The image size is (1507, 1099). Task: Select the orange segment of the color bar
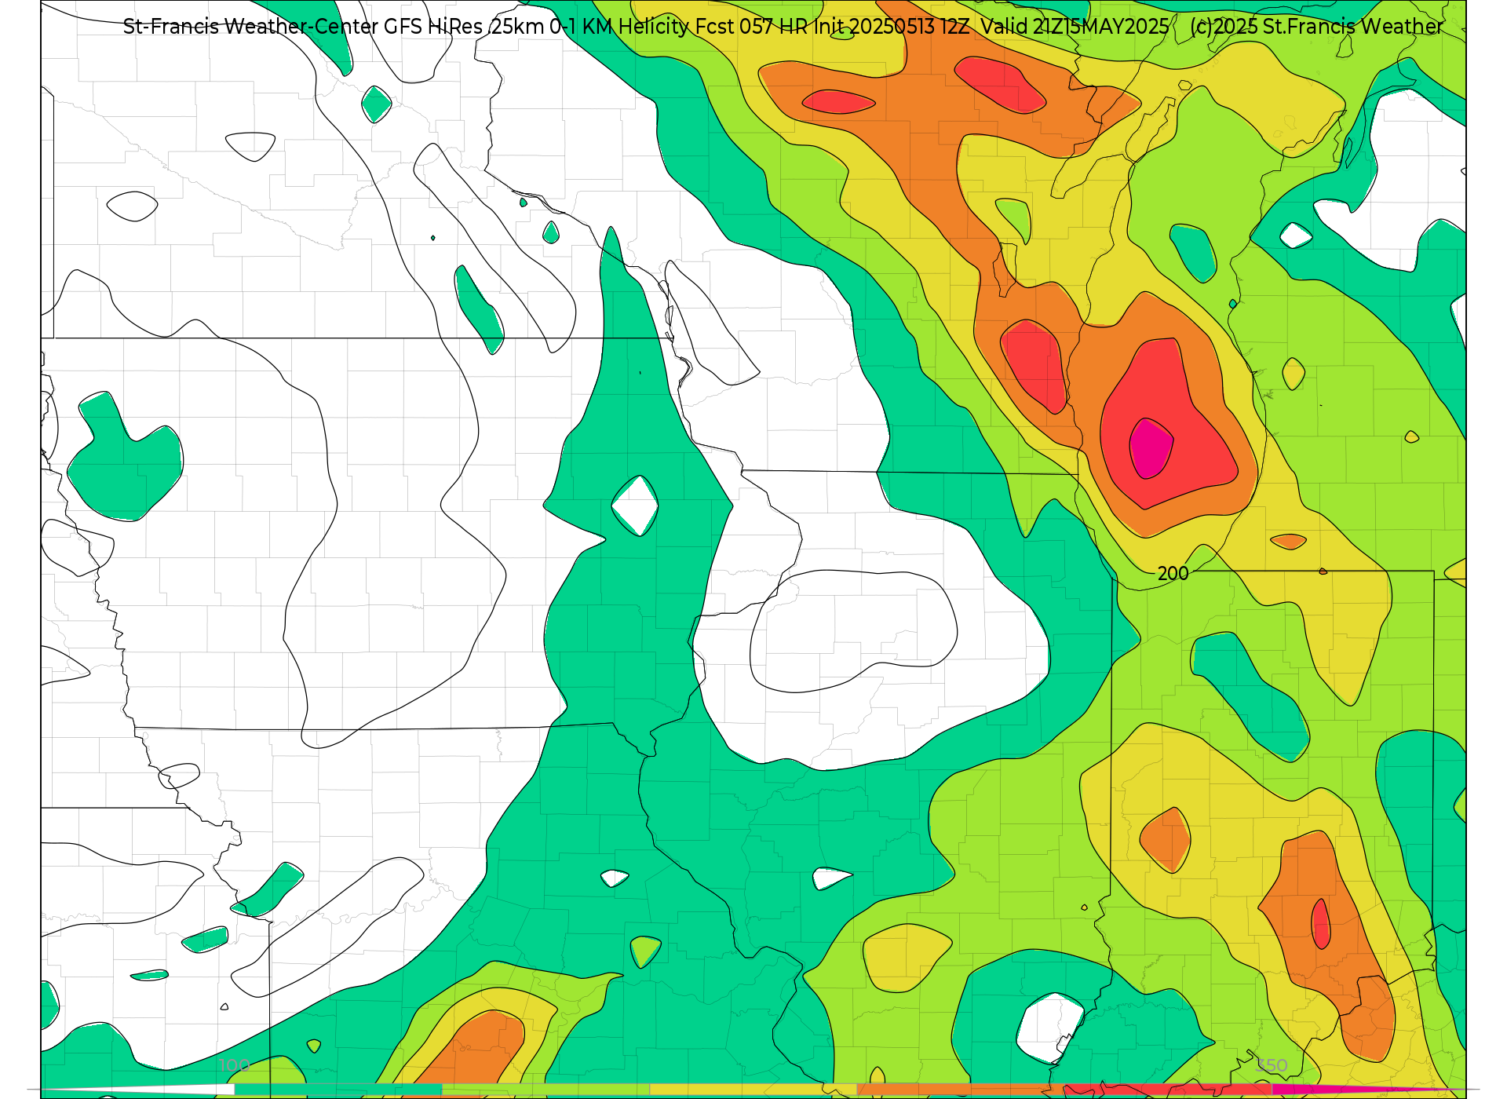click(961, 1090)
